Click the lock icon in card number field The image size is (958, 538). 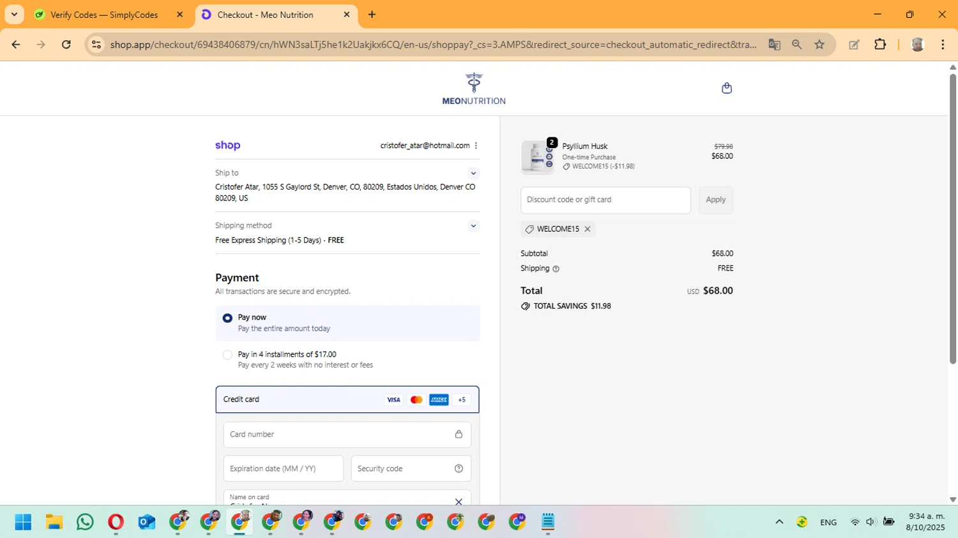tap(459, 434)
